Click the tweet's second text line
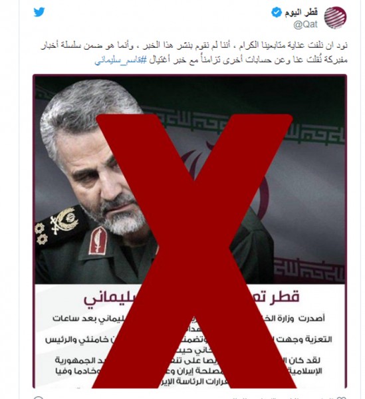 point(221,60)
